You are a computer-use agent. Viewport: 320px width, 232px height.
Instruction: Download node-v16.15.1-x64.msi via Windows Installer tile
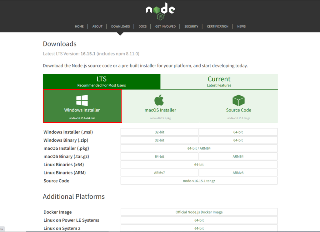tap(82, 106)
